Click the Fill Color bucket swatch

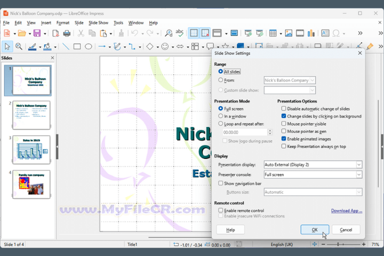(x=47, y=46)
